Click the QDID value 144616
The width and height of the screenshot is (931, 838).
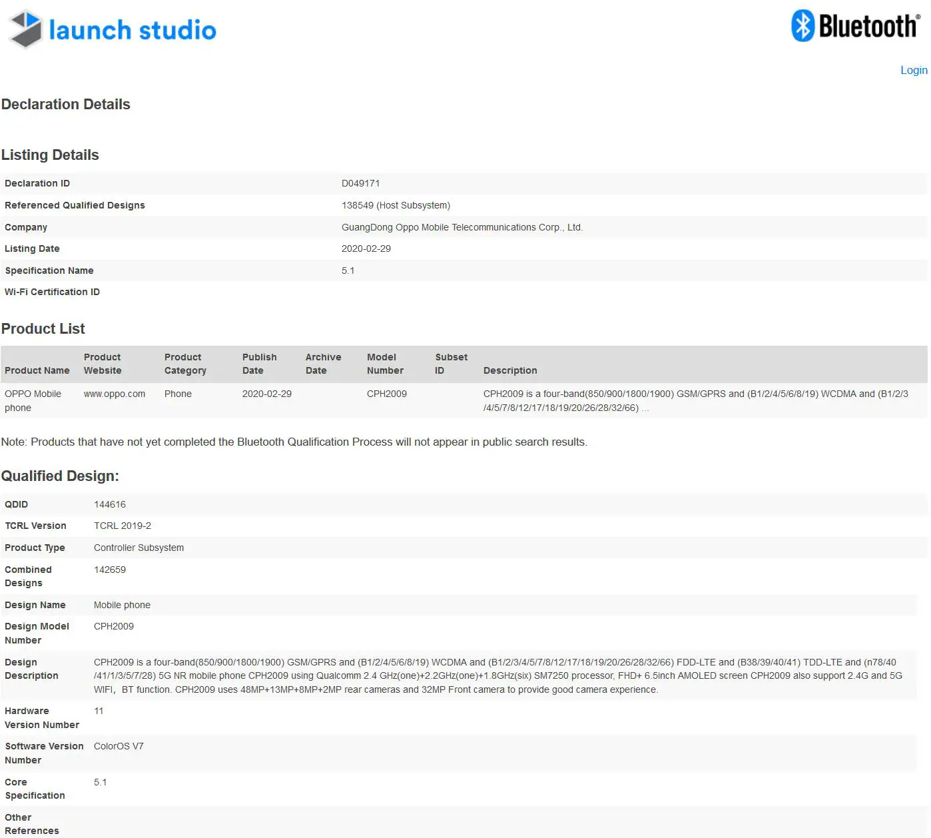pos(110,504)
